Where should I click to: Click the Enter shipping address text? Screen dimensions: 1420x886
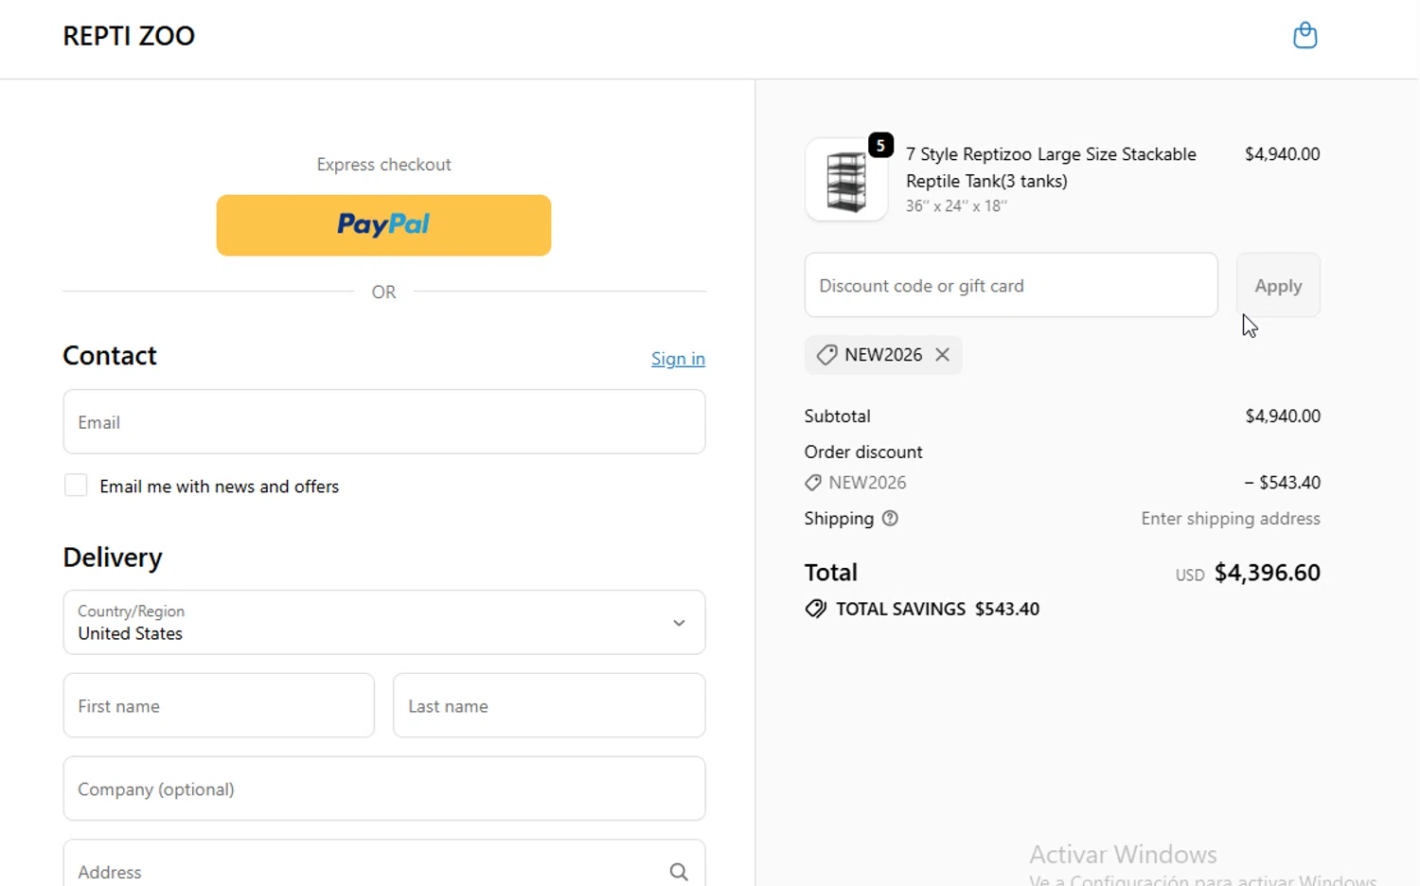point(1231,519)
